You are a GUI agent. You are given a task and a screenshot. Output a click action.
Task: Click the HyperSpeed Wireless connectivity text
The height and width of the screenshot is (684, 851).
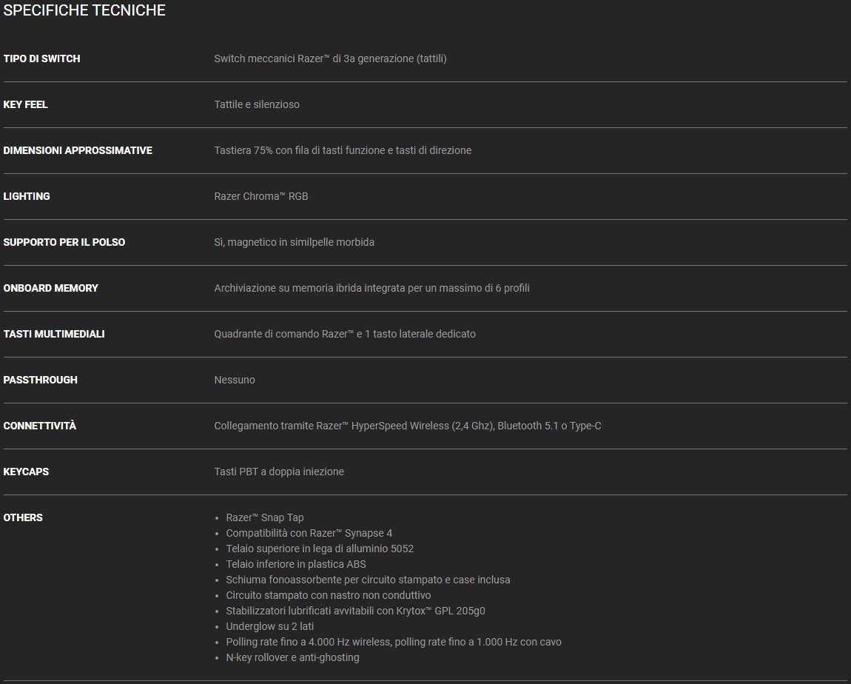(x=407, y=426)
